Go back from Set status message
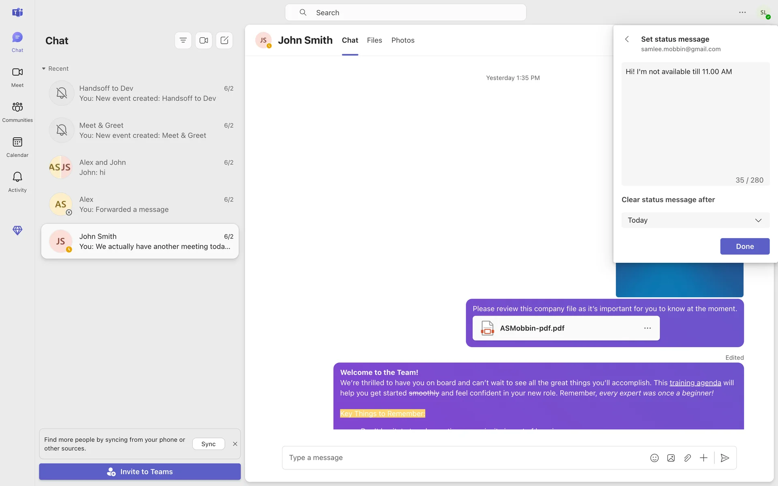This screenshot has height=486, width=778. pos(627,39)
